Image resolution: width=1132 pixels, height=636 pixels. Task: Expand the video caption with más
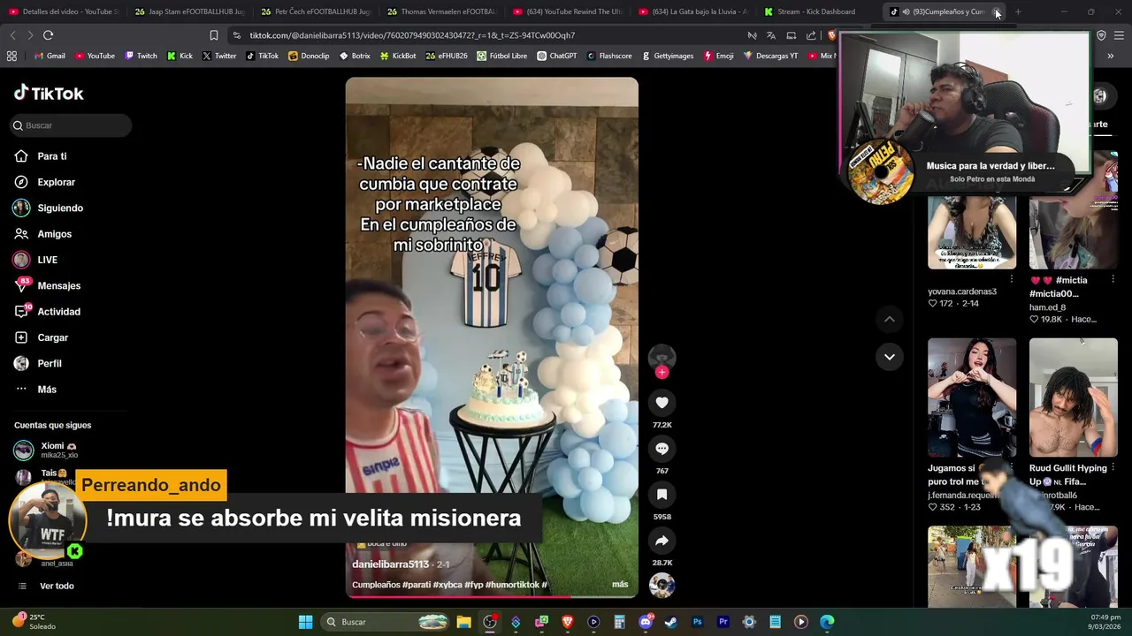coord(620,584)
